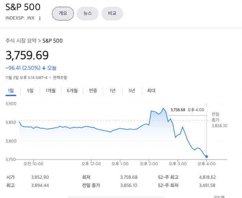
Task: Open the 비교 compare pill
Action: [112, 14]
